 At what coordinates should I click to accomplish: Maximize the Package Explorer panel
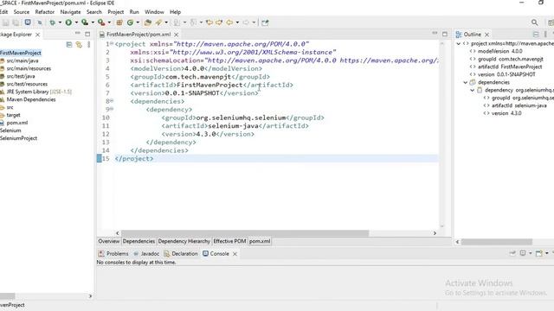[87, 35]
